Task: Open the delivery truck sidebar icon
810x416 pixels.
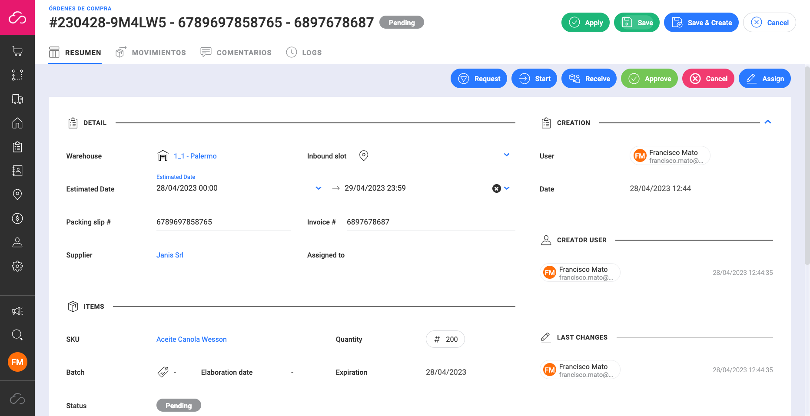Action: (17, 99)
